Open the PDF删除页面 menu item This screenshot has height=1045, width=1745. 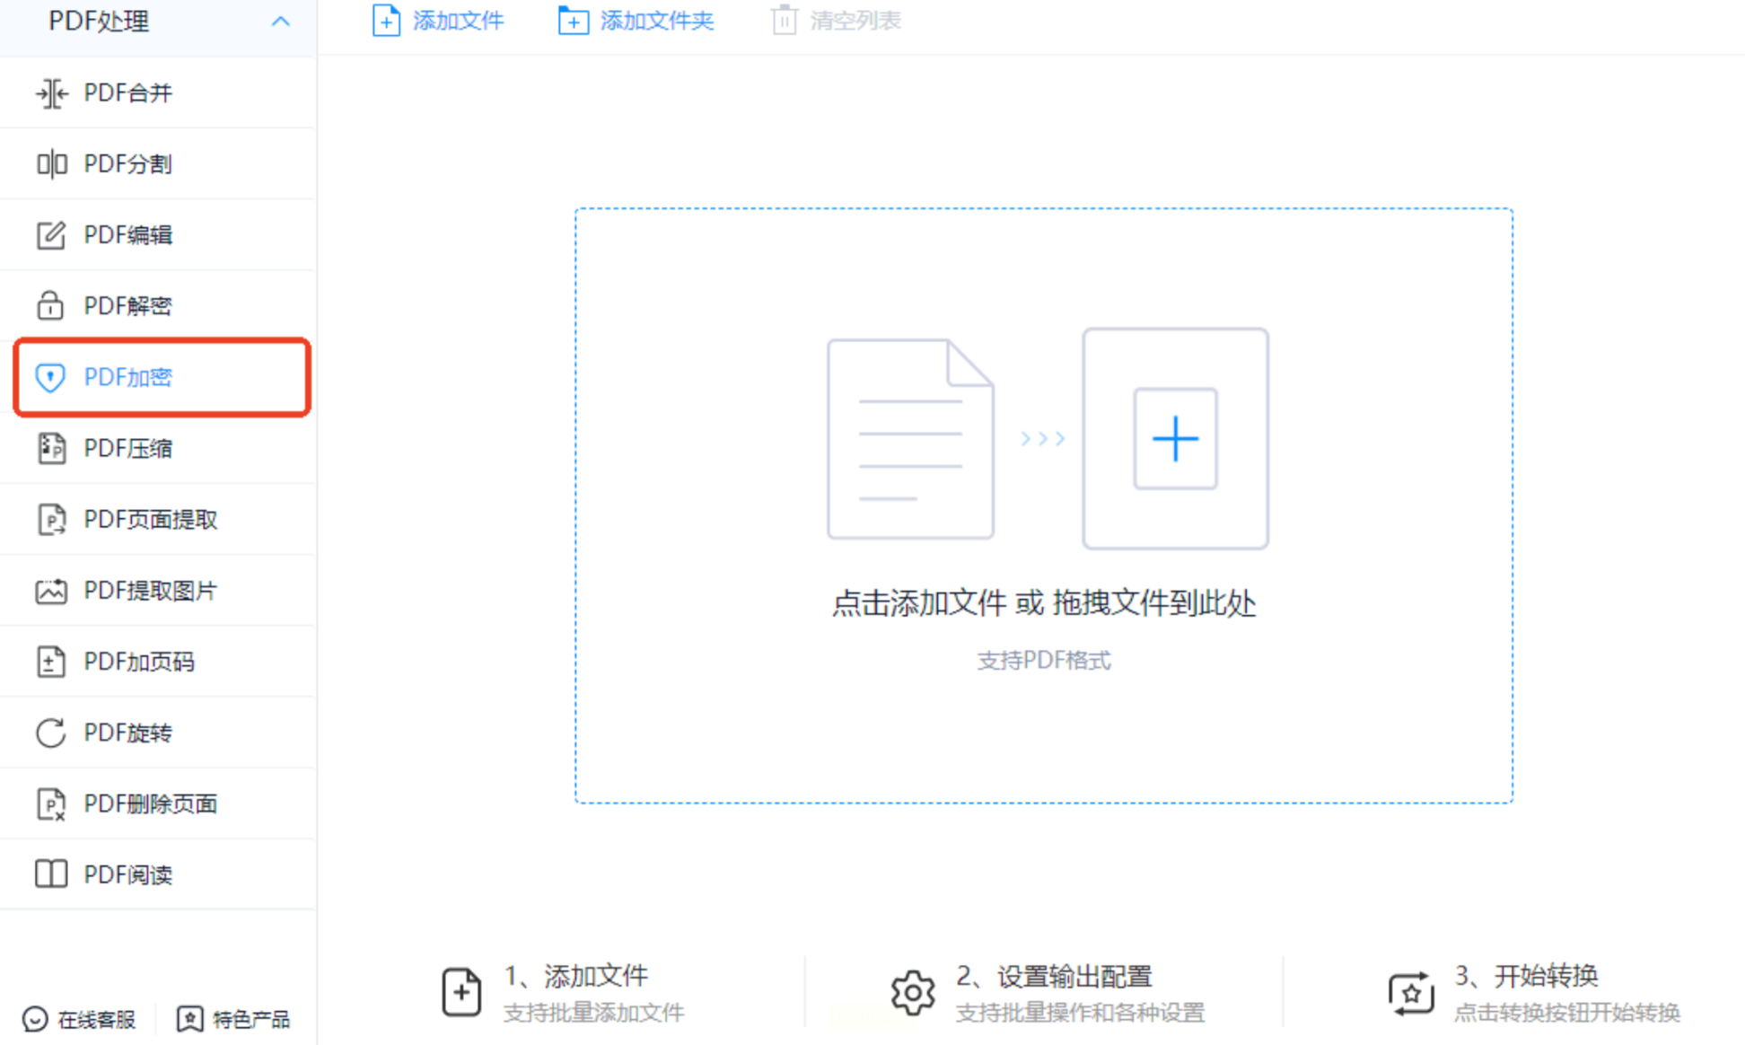[151, 804]
